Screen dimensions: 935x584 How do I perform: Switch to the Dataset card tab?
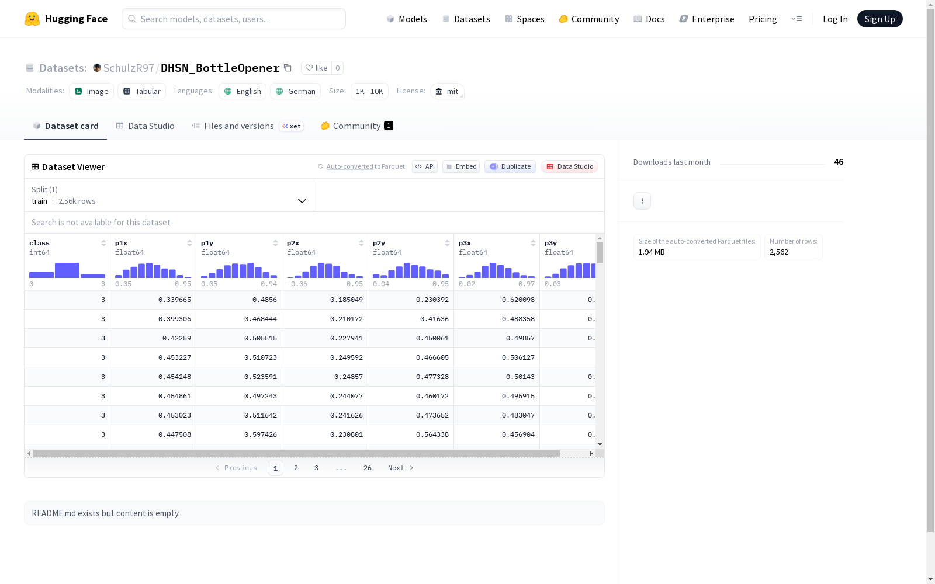point(65,126)
